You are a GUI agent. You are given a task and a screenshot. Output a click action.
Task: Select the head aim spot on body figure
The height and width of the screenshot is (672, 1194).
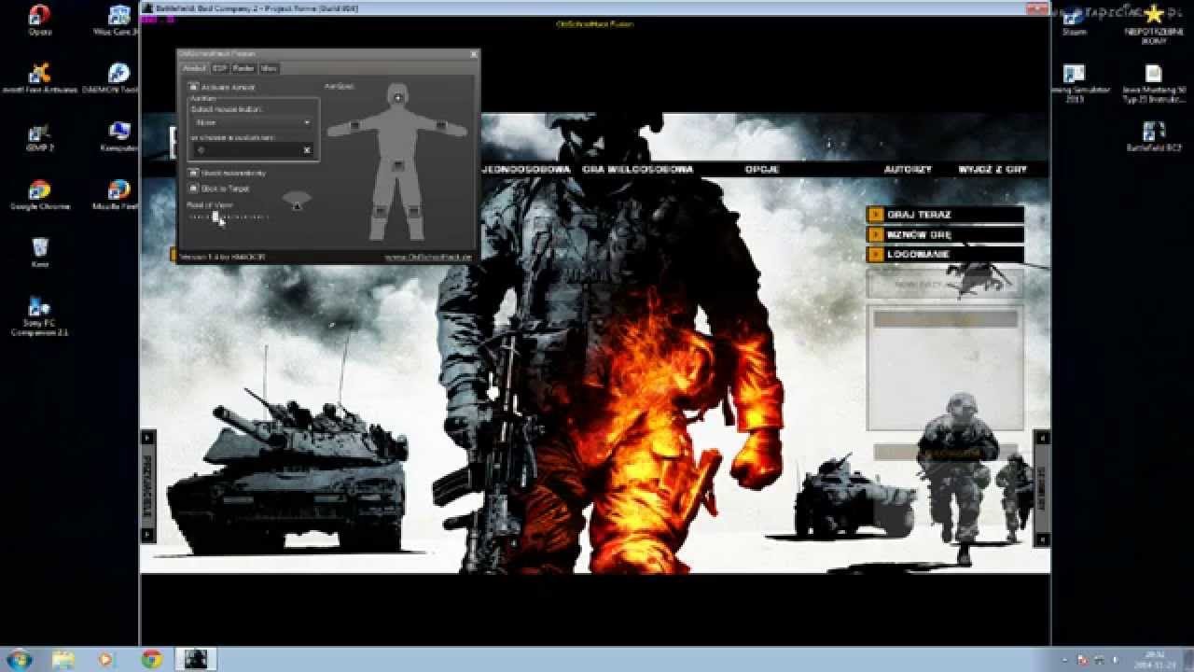click(x=398, y=97)
